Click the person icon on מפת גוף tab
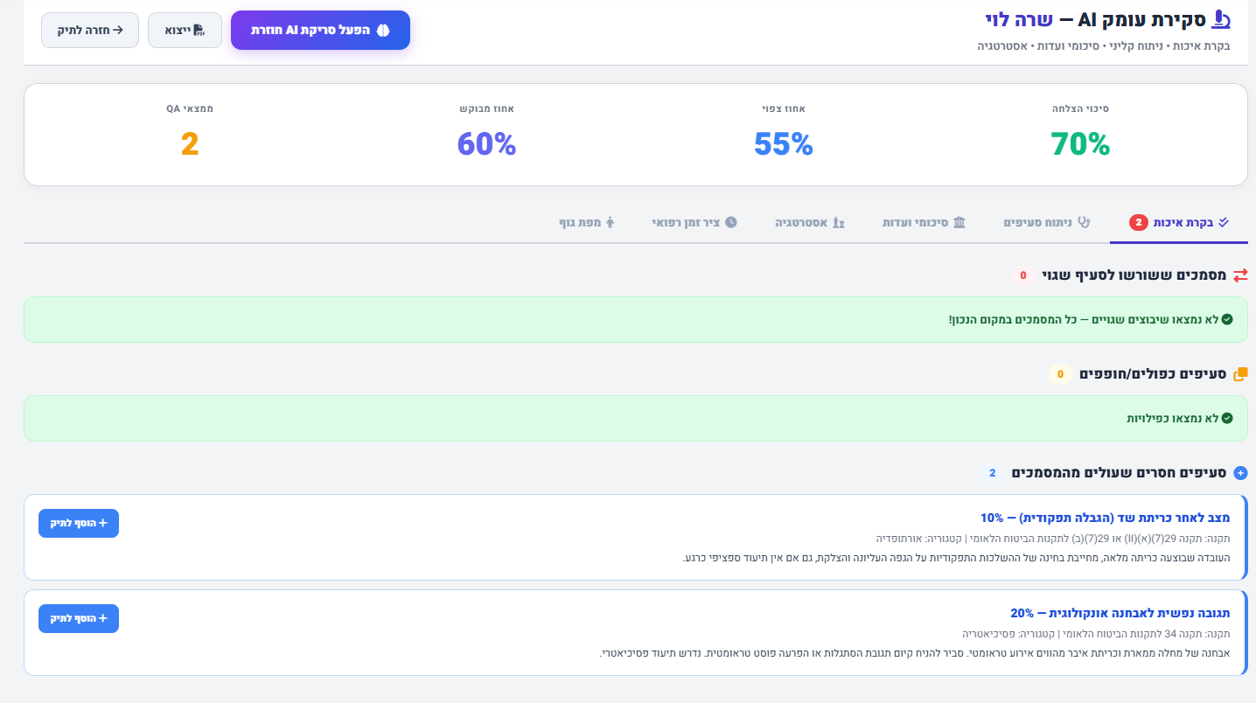 (611, 222)
